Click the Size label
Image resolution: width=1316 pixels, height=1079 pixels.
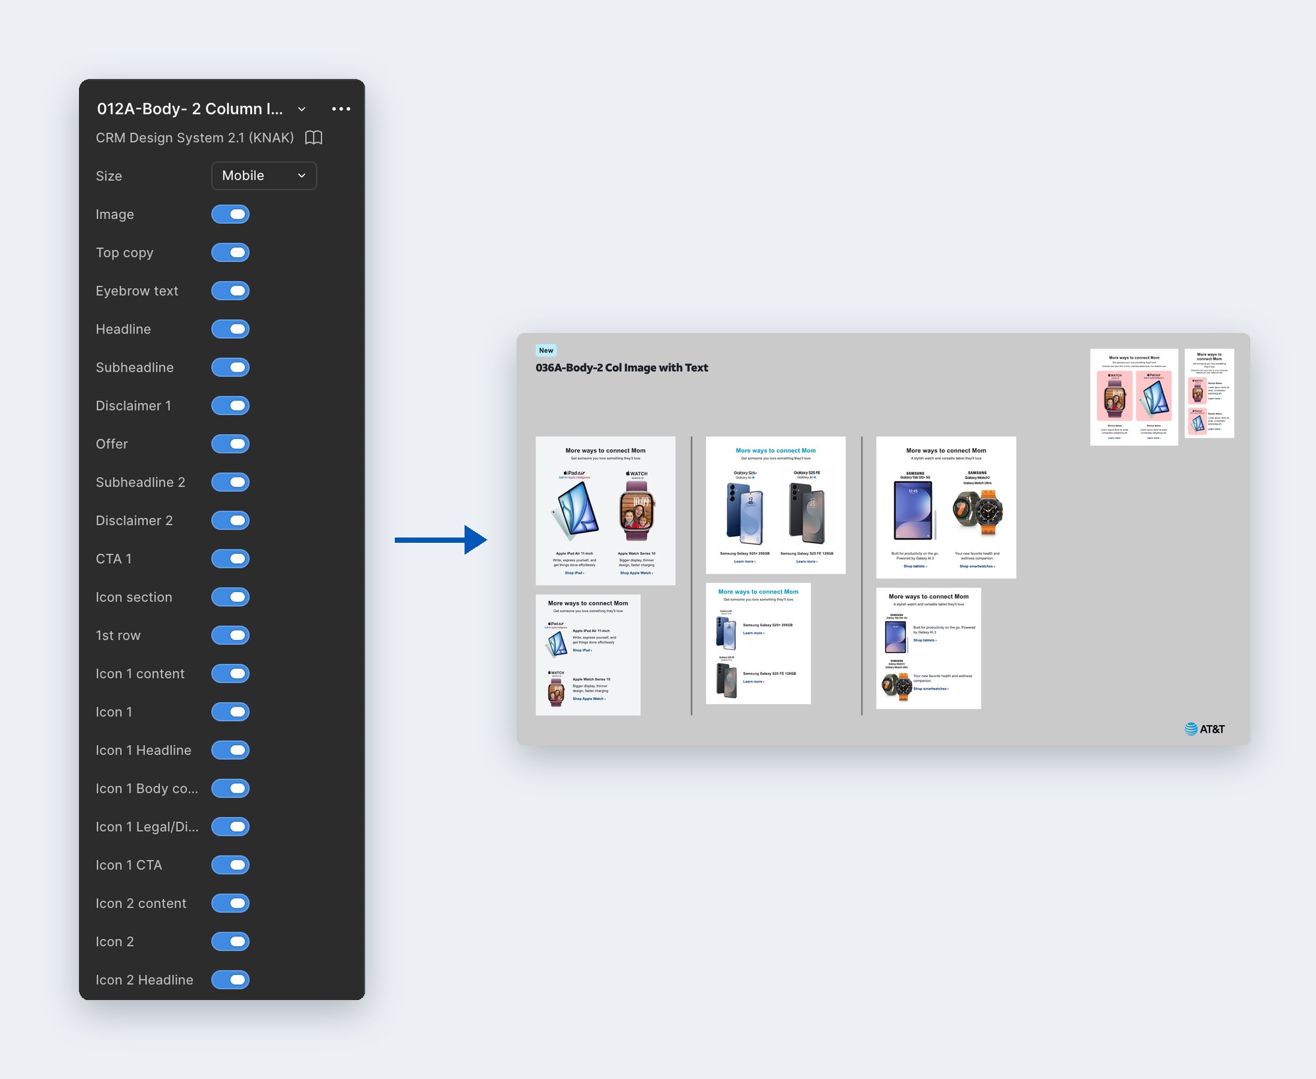click(109, 176)
